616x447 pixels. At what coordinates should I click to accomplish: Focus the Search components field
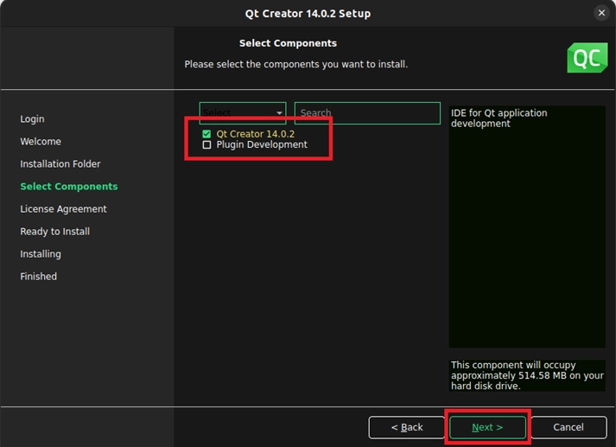(x=367, y=113)
